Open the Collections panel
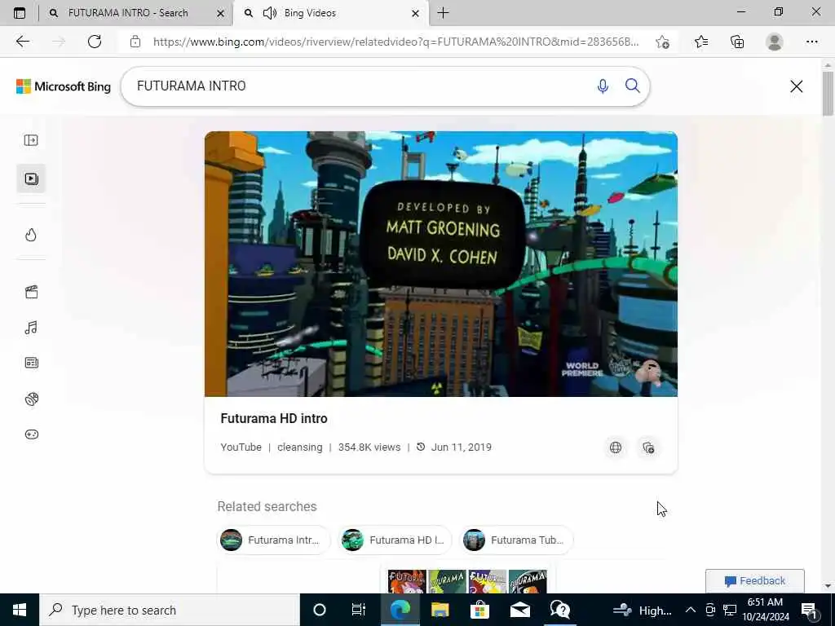 pyautogui.click(x=737, y=42)
